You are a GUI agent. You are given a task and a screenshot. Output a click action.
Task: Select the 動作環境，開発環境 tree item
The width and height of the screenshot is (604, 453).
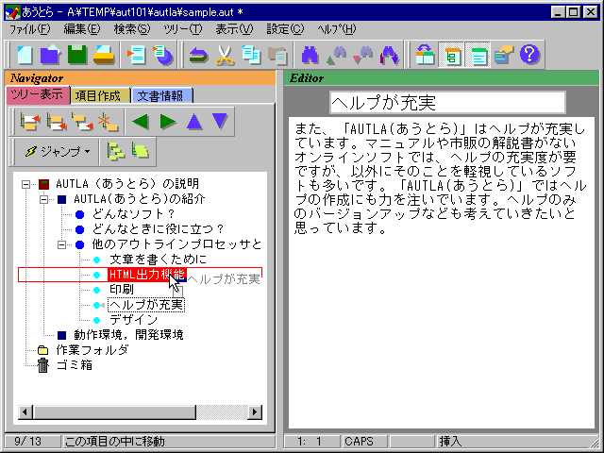(x=128, y=335)
